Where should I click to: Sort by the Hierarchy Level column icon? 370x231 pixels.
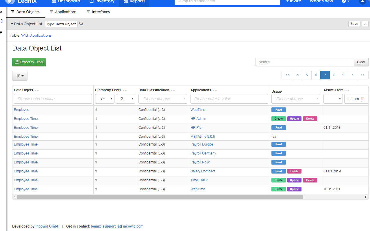(x=125, y=90)
